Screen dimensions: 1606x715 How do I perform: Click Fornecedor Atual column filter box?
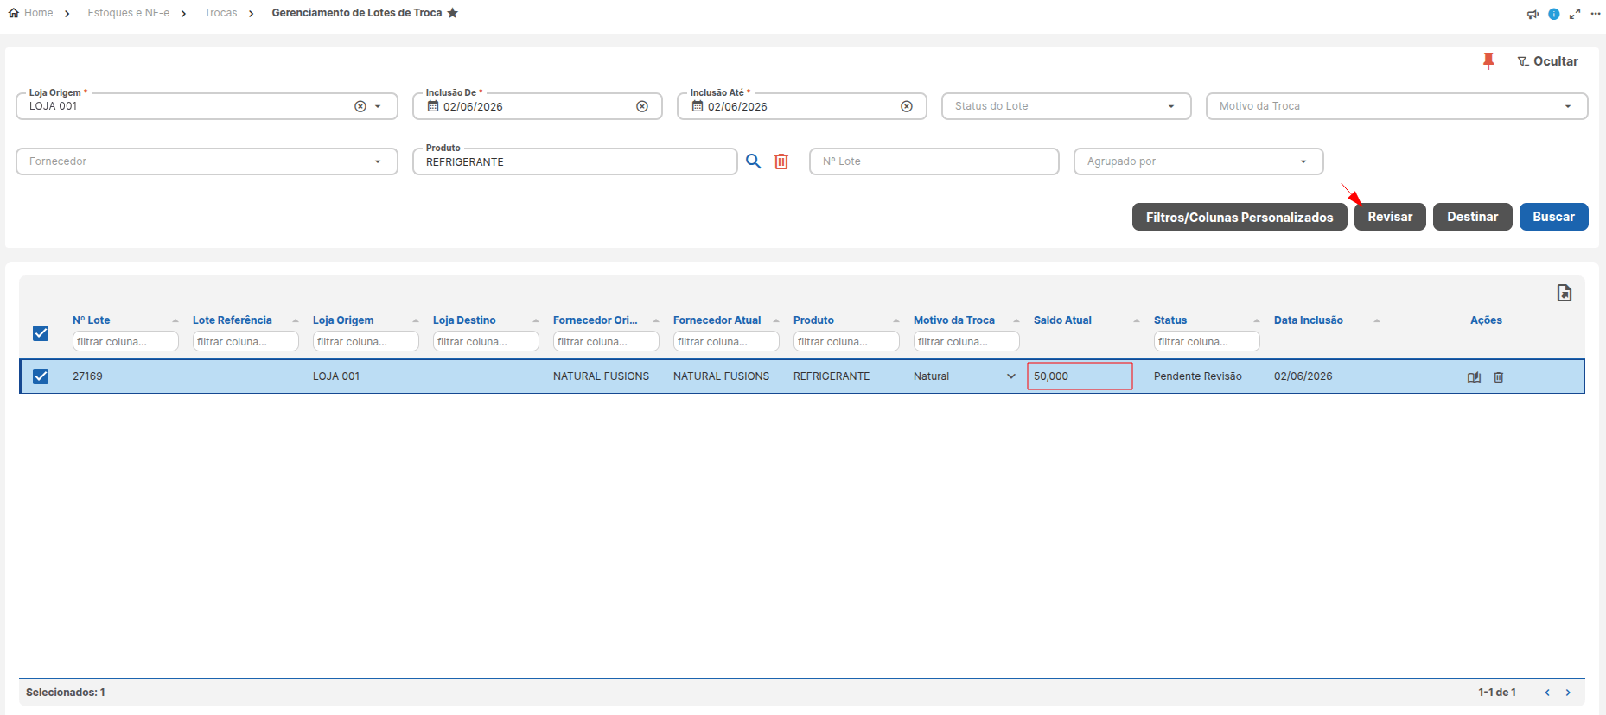coord(726,342)
